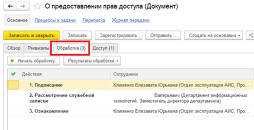Screen dimensions: 254x130
Task: Add document to favorites with star icon
Action: click(37, 6)
